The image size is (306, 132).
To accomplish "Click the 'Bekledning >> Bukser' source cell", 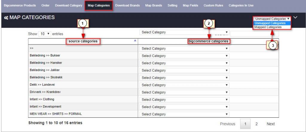I will pyautogui.click(x=83, y=56).
